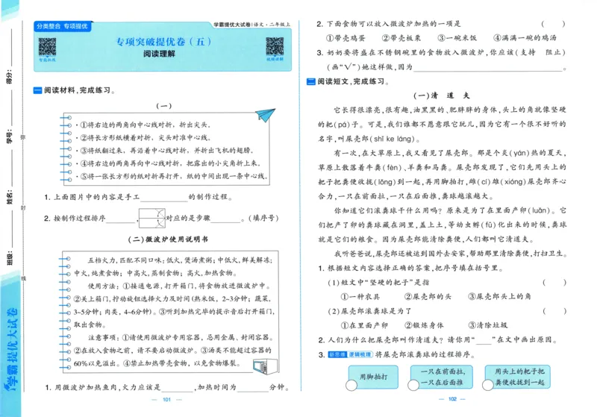The height and width of the screenshot is (417, 597).
Task: Click the subtitle 阅读理解
Action: coord(159,54)
